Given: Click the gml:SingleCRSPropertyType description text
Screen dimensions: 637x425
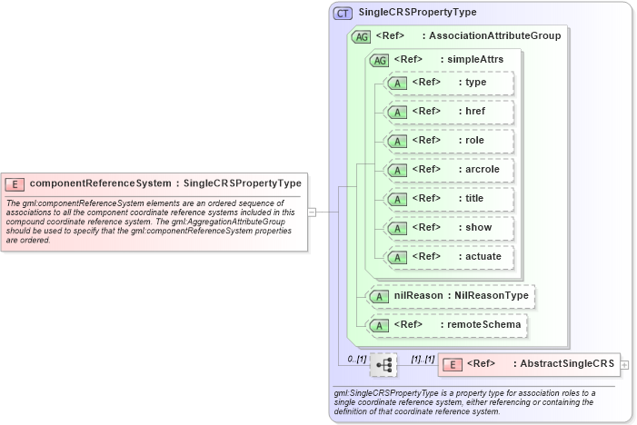Looking at the screenshot, I should click(464, 402).
